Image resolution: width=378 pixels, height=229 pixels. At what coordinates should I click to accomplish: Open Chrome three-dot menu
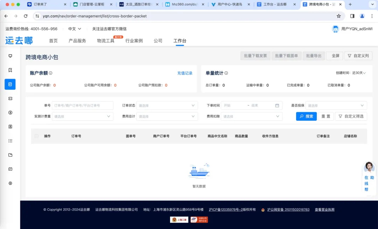point(372,16)
